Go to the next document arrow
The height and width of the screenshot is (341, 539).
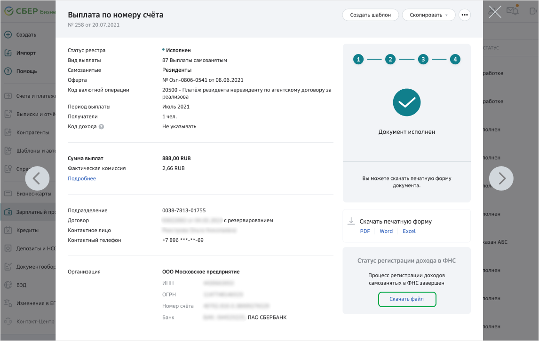[x=501, y=178]
